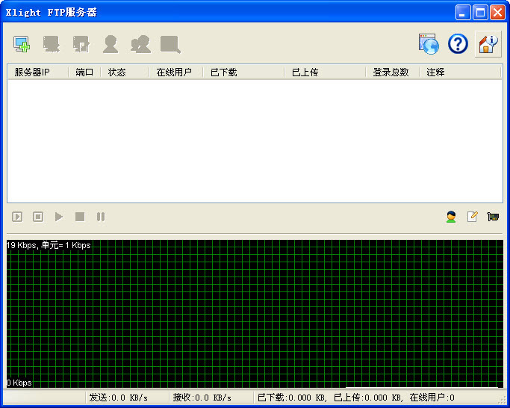Open the help question mark icon

pyautogui.click(x=458, y=44)
